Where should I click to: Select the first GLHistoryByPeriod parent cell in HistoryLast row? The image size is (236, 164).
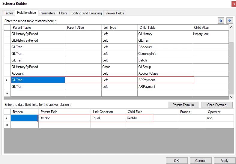38,34
